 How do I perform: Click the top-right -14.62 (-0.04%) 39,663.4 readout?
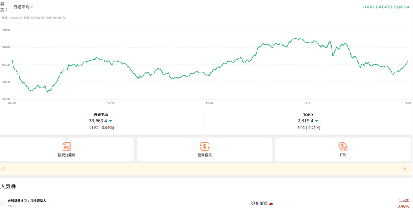click(x=386, y=7)
